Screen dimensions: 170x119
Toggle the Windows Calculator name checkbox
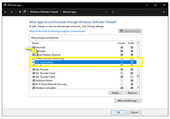[x=34, y=88]
